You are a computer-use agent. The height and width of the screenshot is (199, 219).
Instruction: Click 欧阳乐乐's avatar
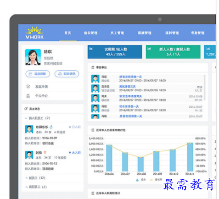pyautogui.click(x=29, y=129)
